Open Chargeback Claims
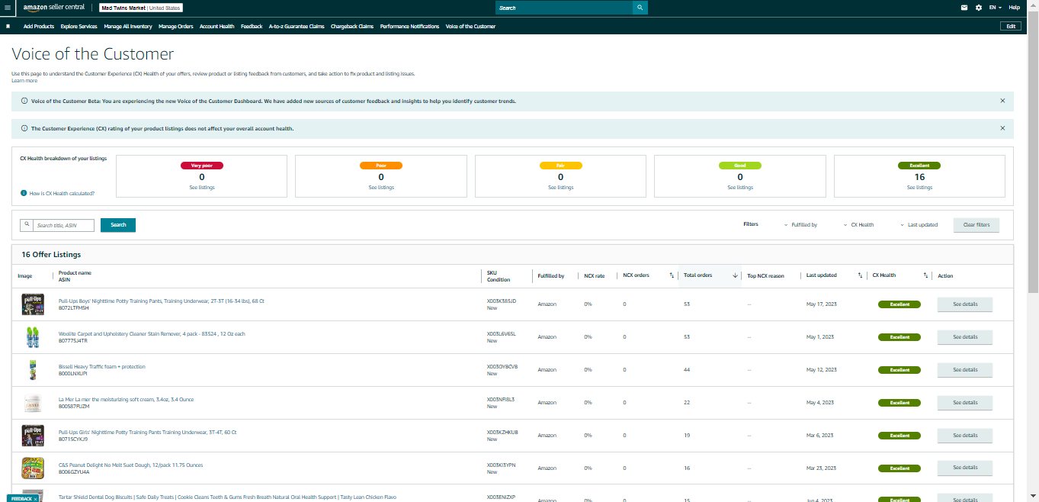 point(352,26)
